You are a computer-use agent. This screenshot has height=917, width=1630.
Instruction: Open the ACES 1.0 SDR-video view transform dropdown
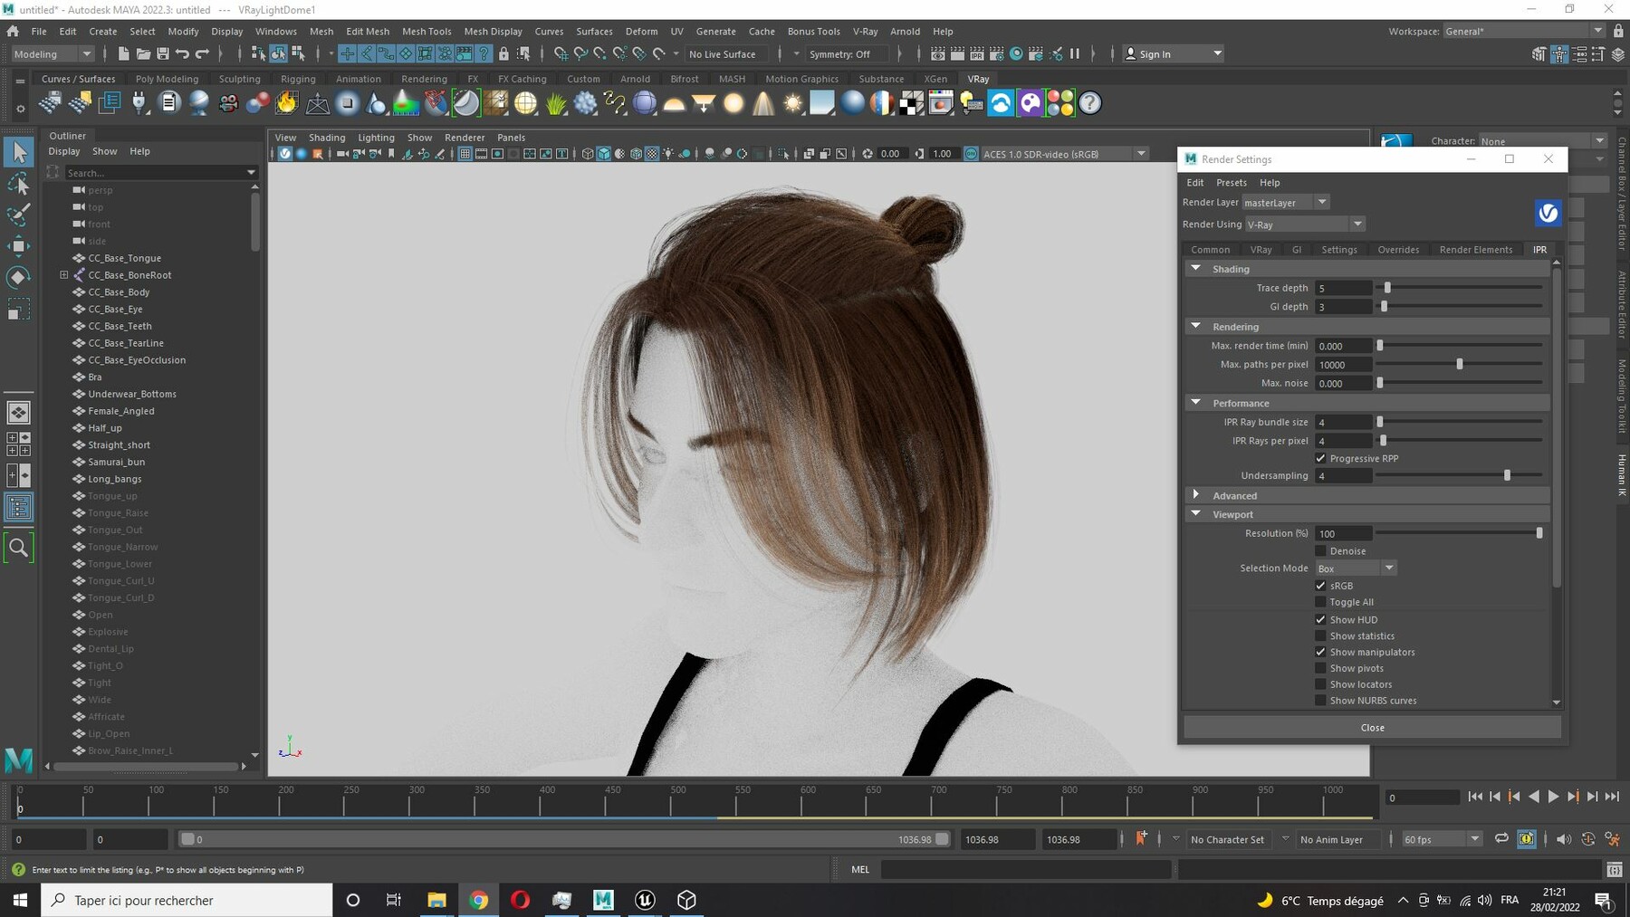(1063, 154)
